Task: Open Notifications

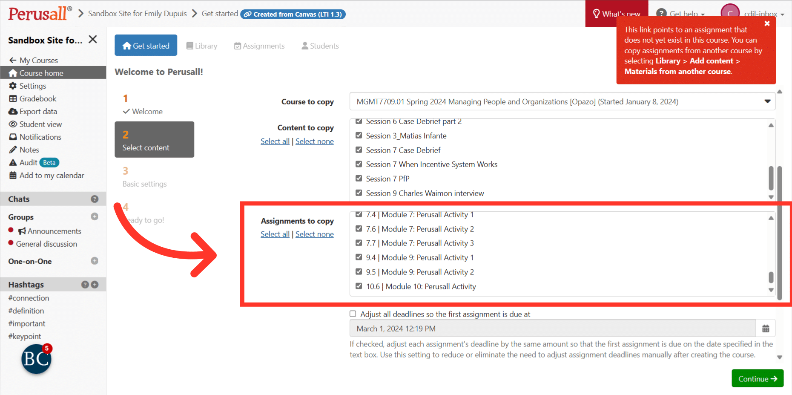Action: (40, 137)
